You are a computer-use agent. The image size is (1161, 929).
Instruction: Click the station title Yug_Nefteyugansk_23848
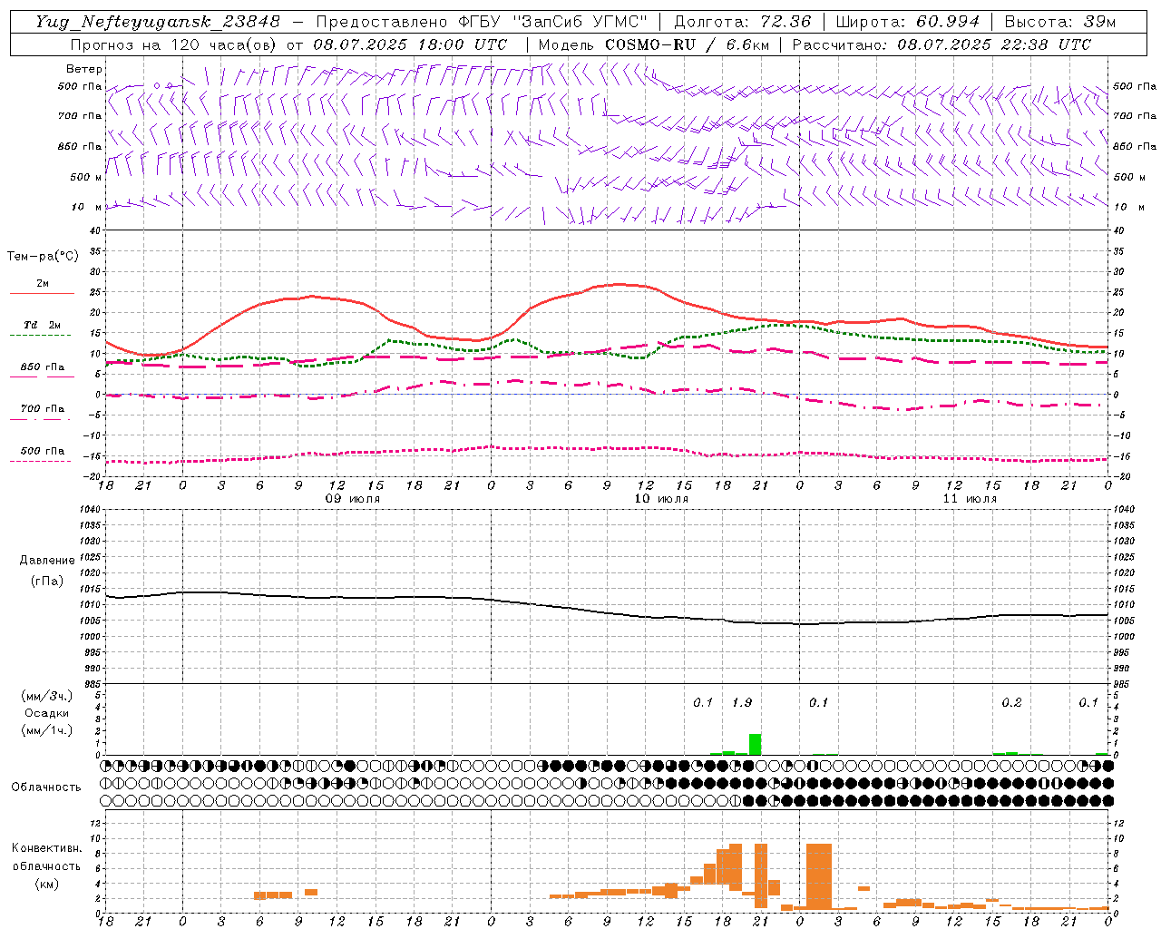[158, 22]
